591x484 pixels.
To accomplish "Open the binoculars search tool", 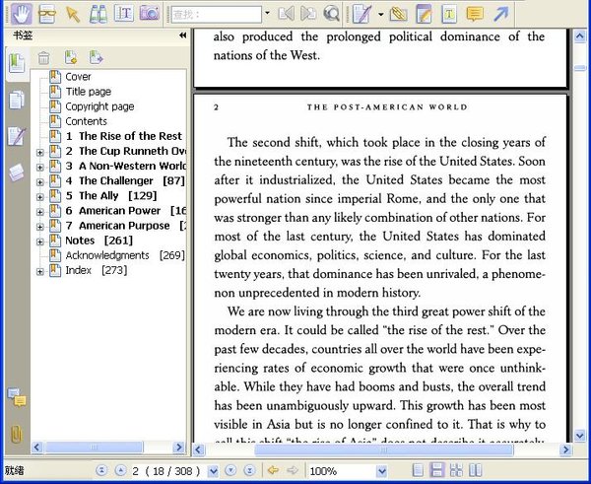I will click(98, 15).
